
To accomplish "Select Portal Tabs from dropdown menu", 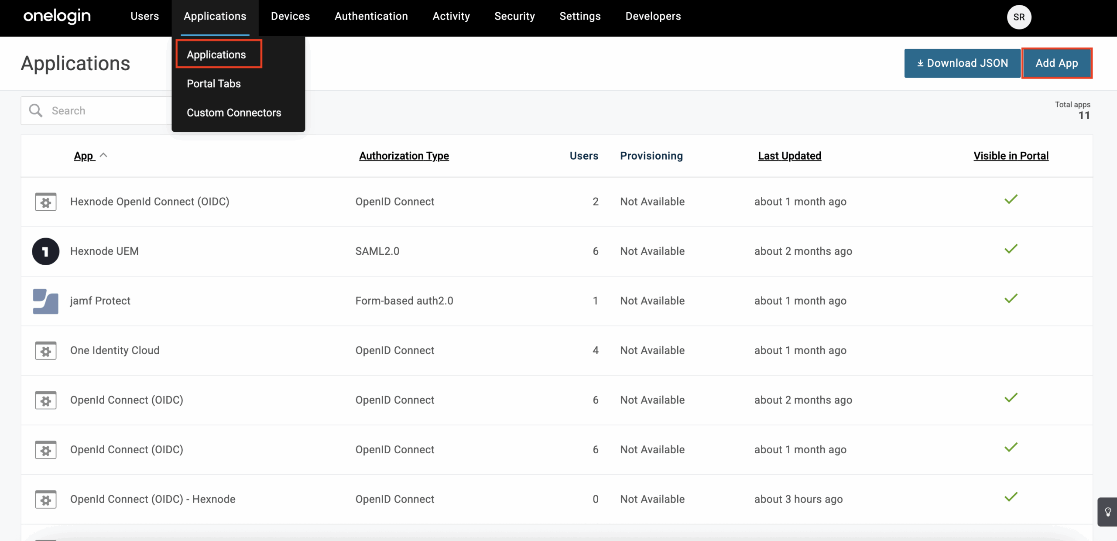I will click(x=213, y=84).
